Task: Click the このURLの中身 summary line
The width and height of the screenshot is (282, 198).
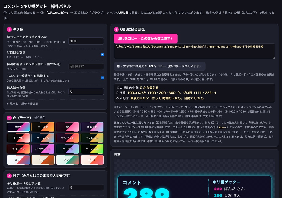Action: pos(137,88)
